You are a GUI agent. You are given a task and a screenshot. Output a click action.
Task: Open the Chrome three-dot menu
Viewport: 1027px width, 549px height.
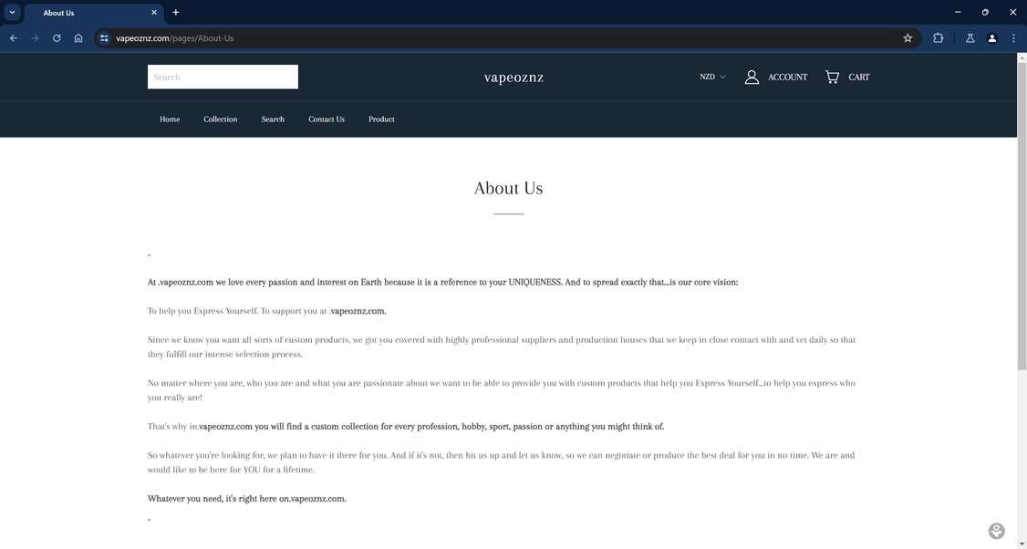[x=1013, y=38]
